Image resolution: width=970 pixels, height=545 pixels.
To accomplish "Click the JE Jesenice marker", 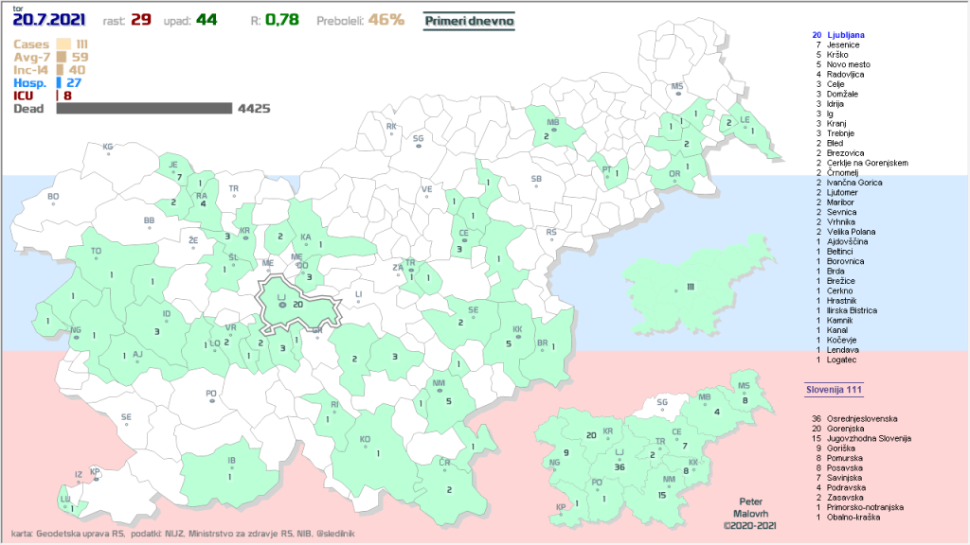I will pyautogui.click(x=174, y=167).
